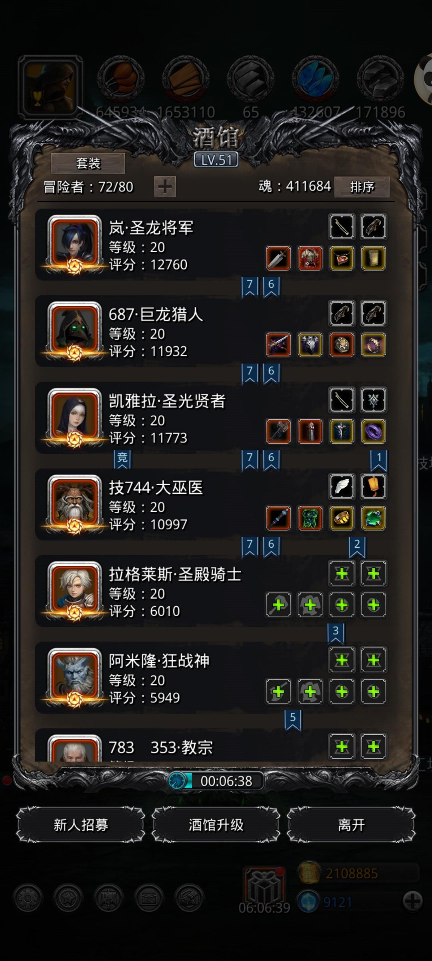The width and height of the screenshot is (432, 961).
Task: Open the settings gear at bottom
Action: (x=28, y=899)
